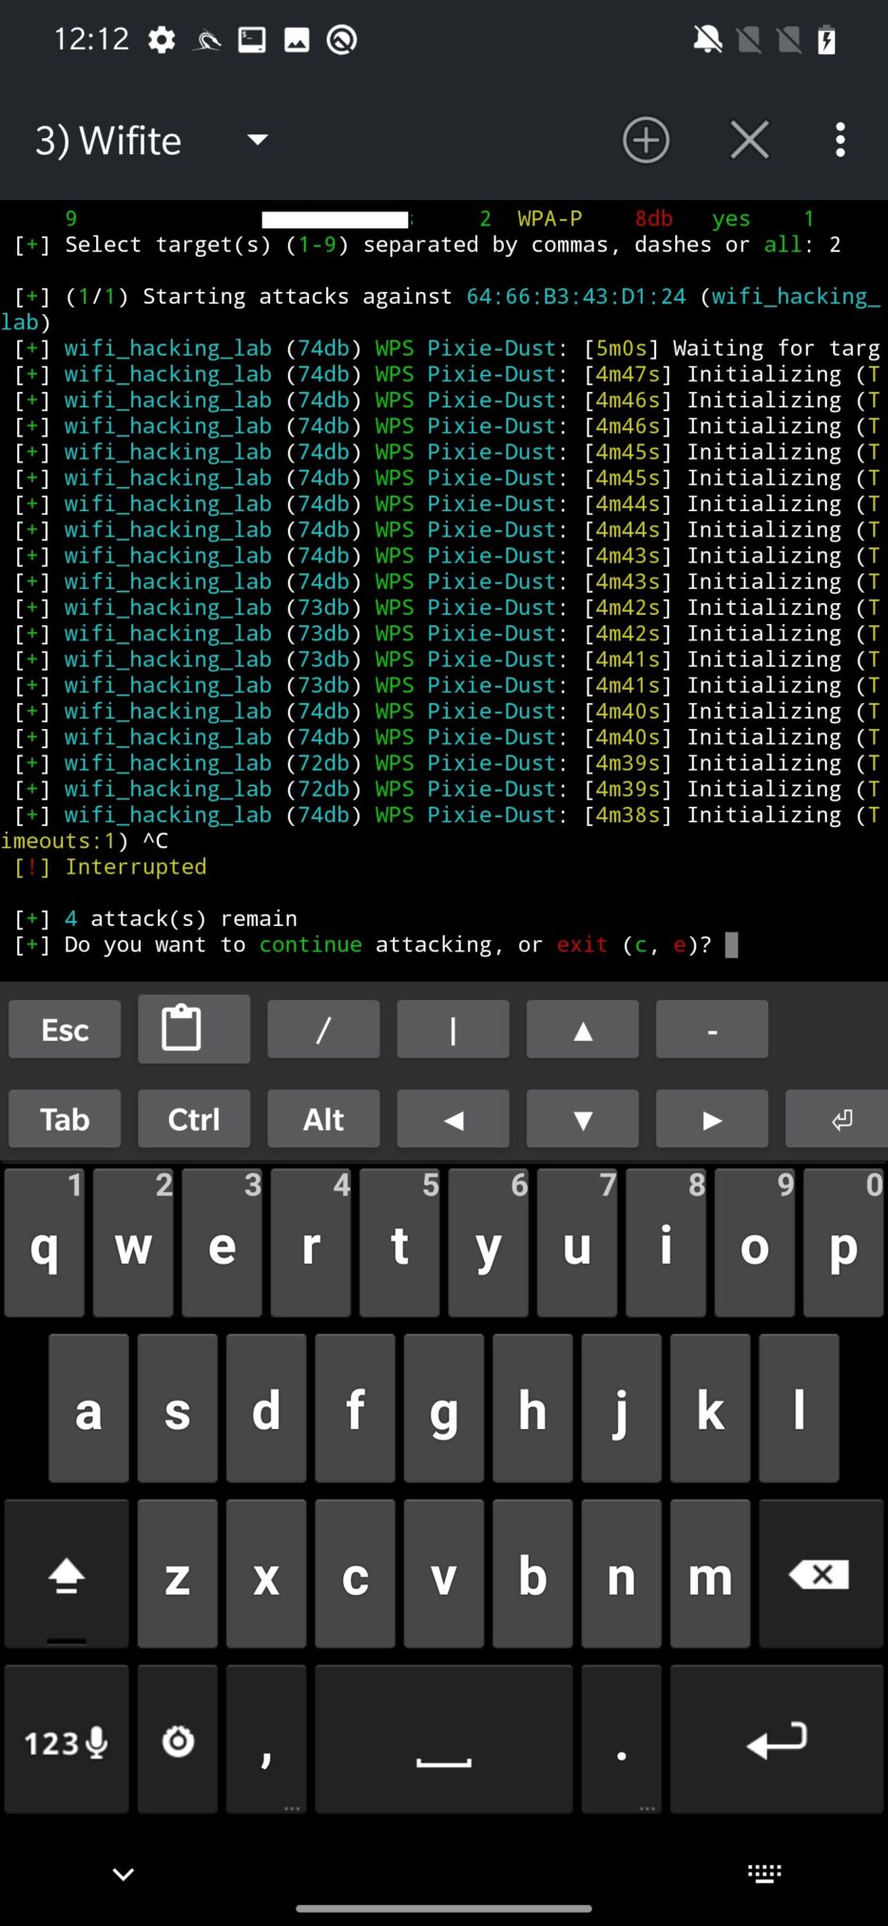This screenshot has height=1926, width=888.
Task: Tap the v key
Action: [444, 1574]
